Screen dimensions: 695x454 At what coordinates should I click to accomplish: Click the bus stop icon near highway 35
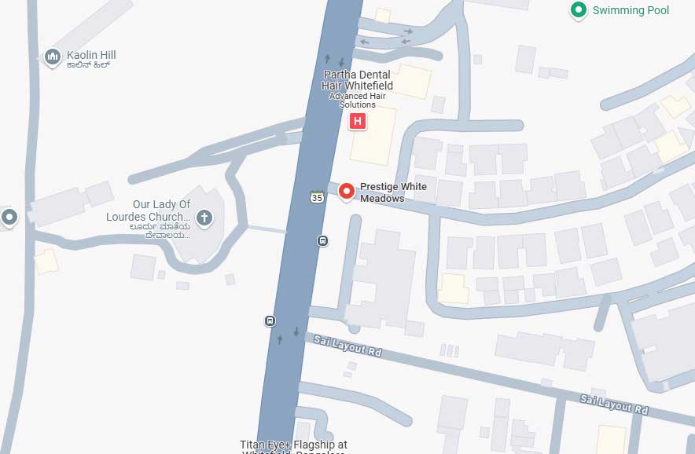pyautogui.click(x=322, y=241)
